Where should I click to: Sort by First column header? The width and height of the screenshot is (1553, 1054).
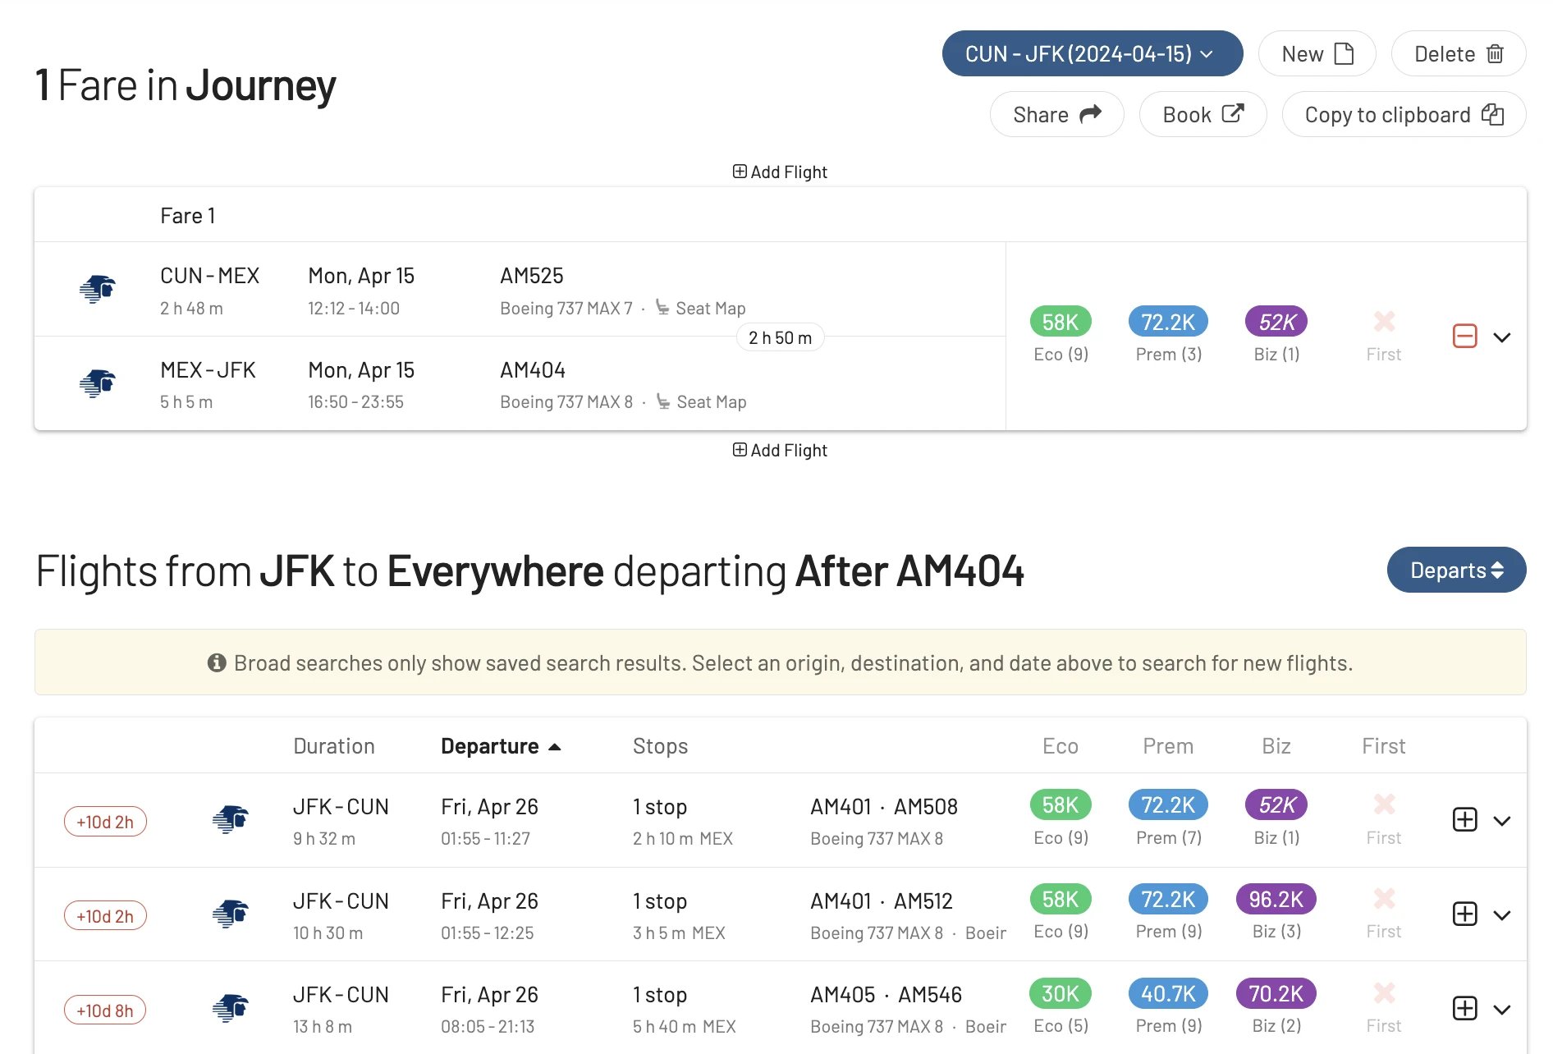(x=1384, y=745)
